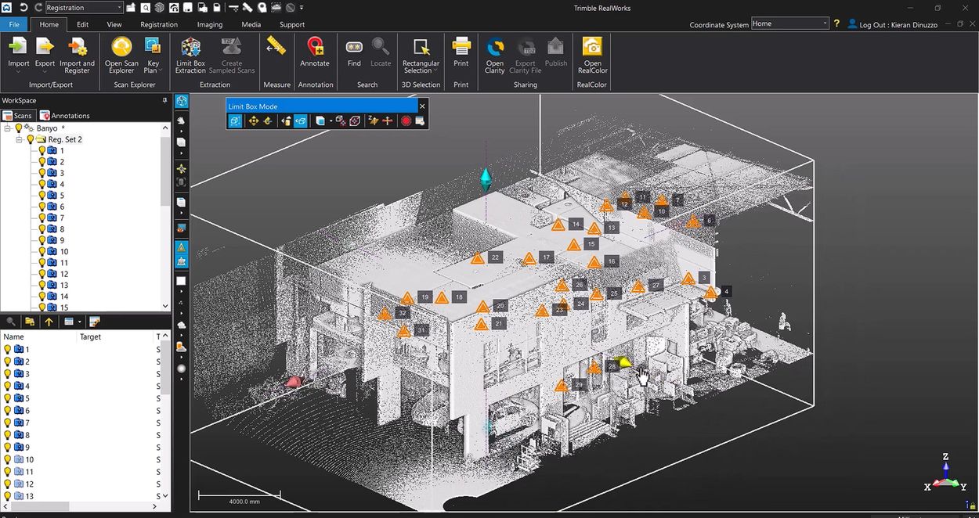This screenshot has width=979, height=518.
Task: Unpin the WorkSpace panel
Action: [x=164, y=100]
